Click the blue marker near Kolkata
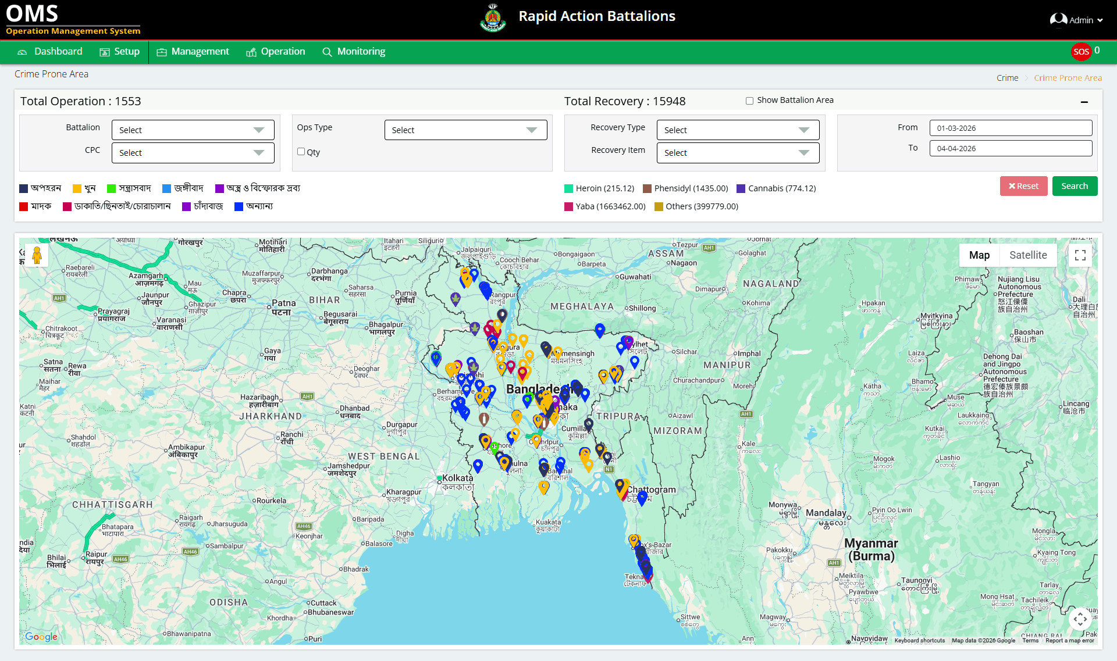The image size is (1117, 661). point(478,465)
